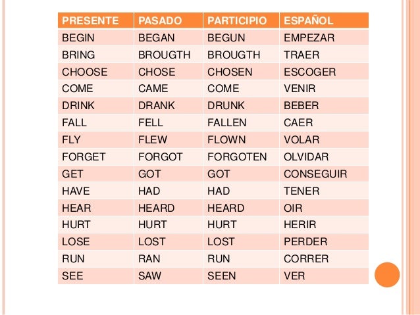Click the PARTICIPIO column header
The width and height of the screenshot is (420, 315).
point(241,20)
